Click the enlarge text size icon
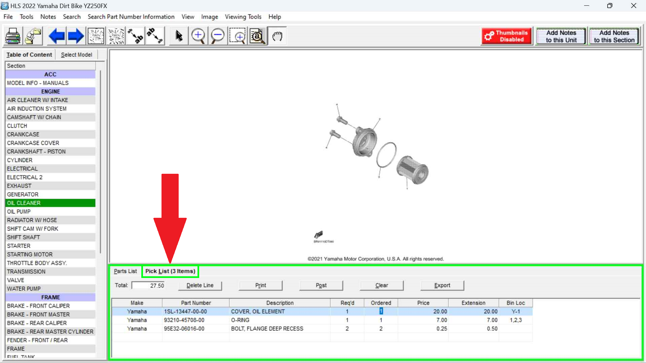Screen dimensions: 646x363 coord(136,36)
